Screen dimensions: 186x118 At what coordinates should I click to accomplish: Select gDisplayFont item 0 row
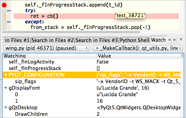[x=92, y=95]
